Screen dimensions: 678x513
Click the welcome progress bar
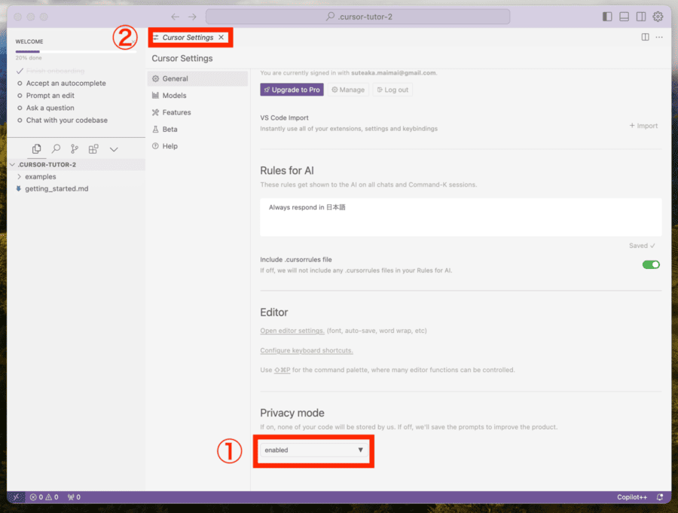click(x=76, y=51)
